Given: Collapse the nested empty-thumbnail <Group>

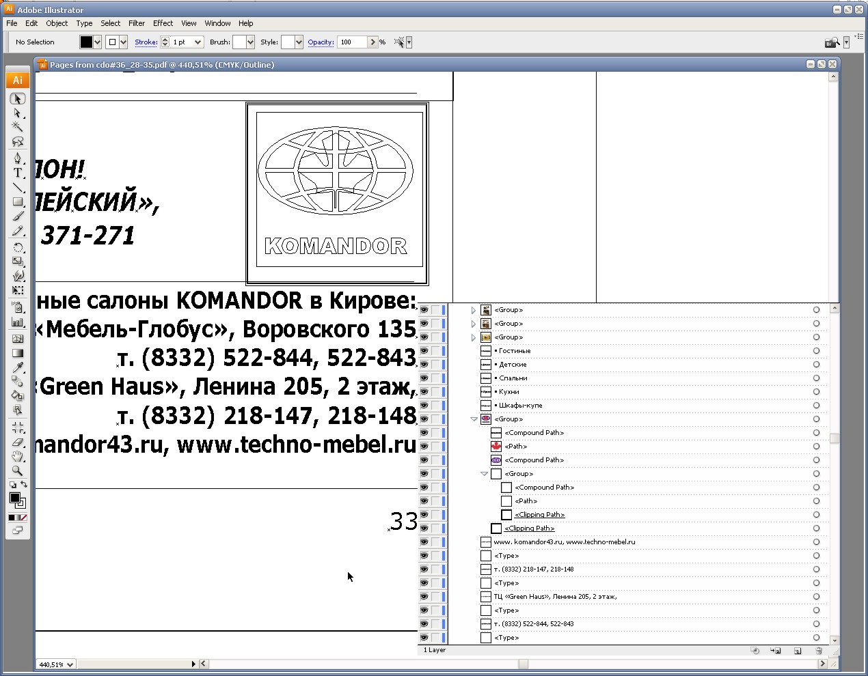Looking at the screenshot, I should [484, 474].
